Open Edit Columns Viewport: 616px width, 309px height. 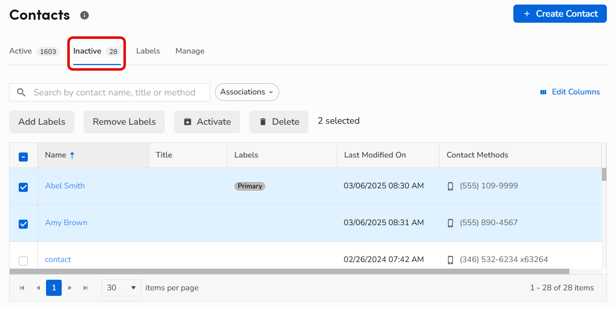click(570, 92)
